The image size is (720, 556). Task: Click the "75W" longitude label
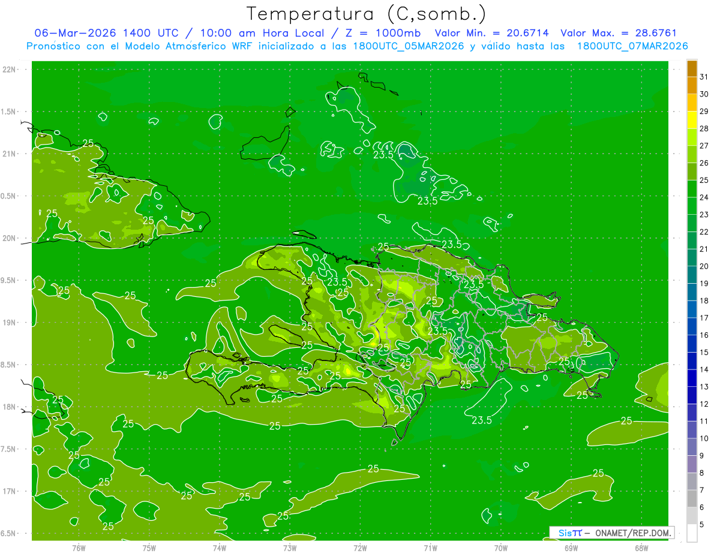click(149, 548)
